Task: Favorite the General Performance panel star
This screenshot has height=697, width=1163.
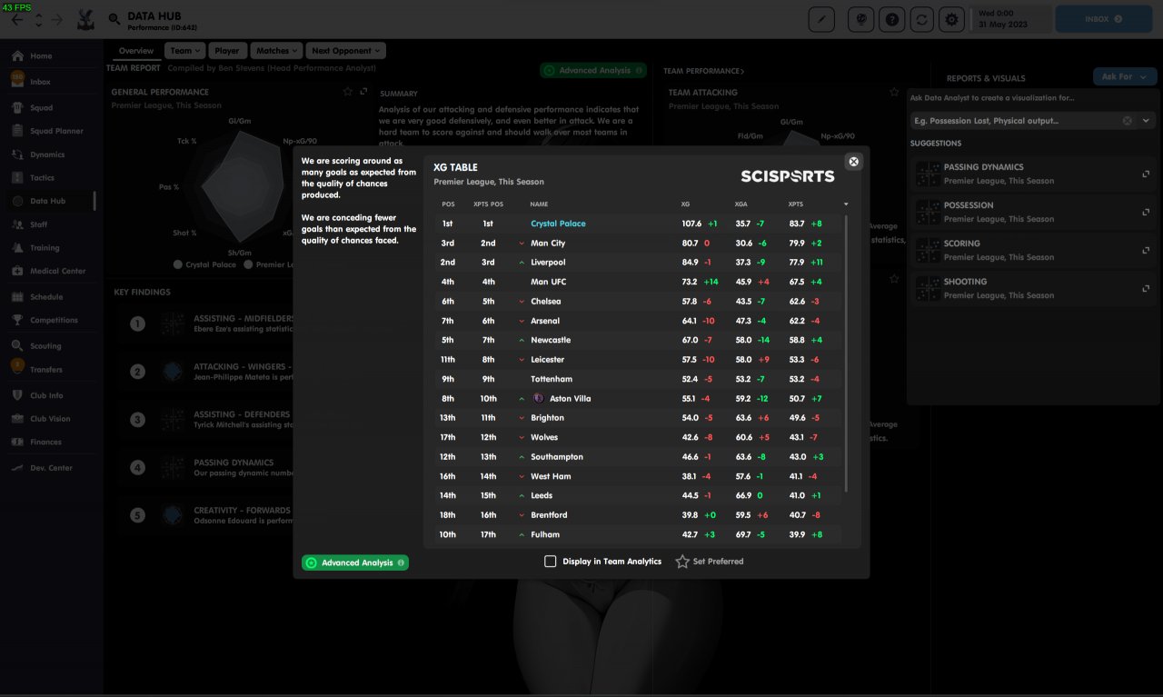Action: pos(347,92)
